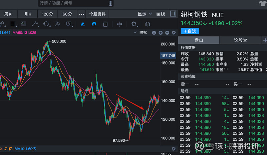Select the text annotation tool
This screenshot has height=155, width=267.
pos(69,24)
